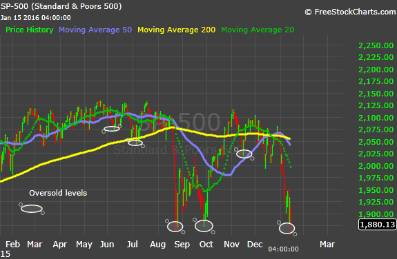
Task: Select the oversold ellipse at the June low
Action: point(112,129)
